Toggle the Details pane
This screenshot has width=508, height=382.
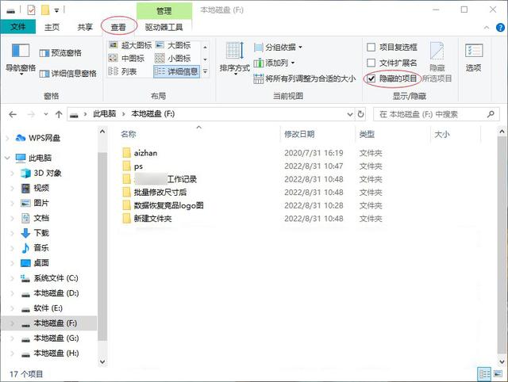coord(67,74)
